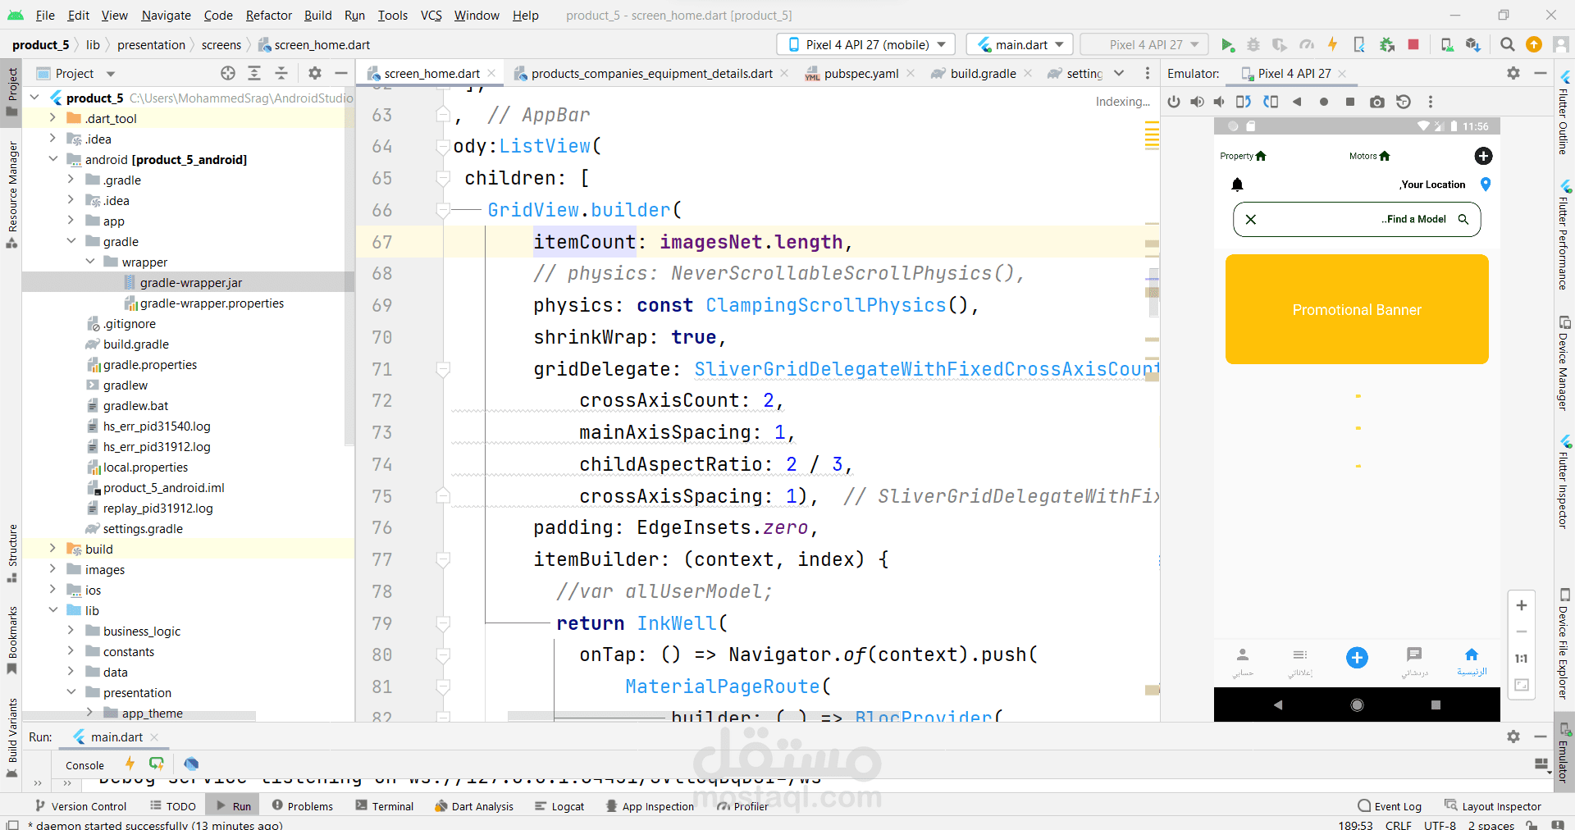The height and width of the screenshot is (830, 1575).
Task: Open the Pixel 4 API 27 (mobile) device dropdown
Action: [x=866, y=44]
